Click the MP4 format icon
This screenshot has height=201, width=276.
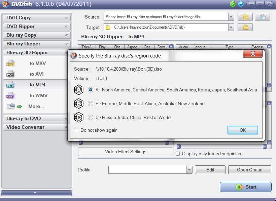point(10,85)
